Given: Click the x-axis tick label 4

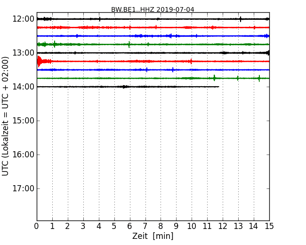Looking at the screenshot, I should [99, 226].
